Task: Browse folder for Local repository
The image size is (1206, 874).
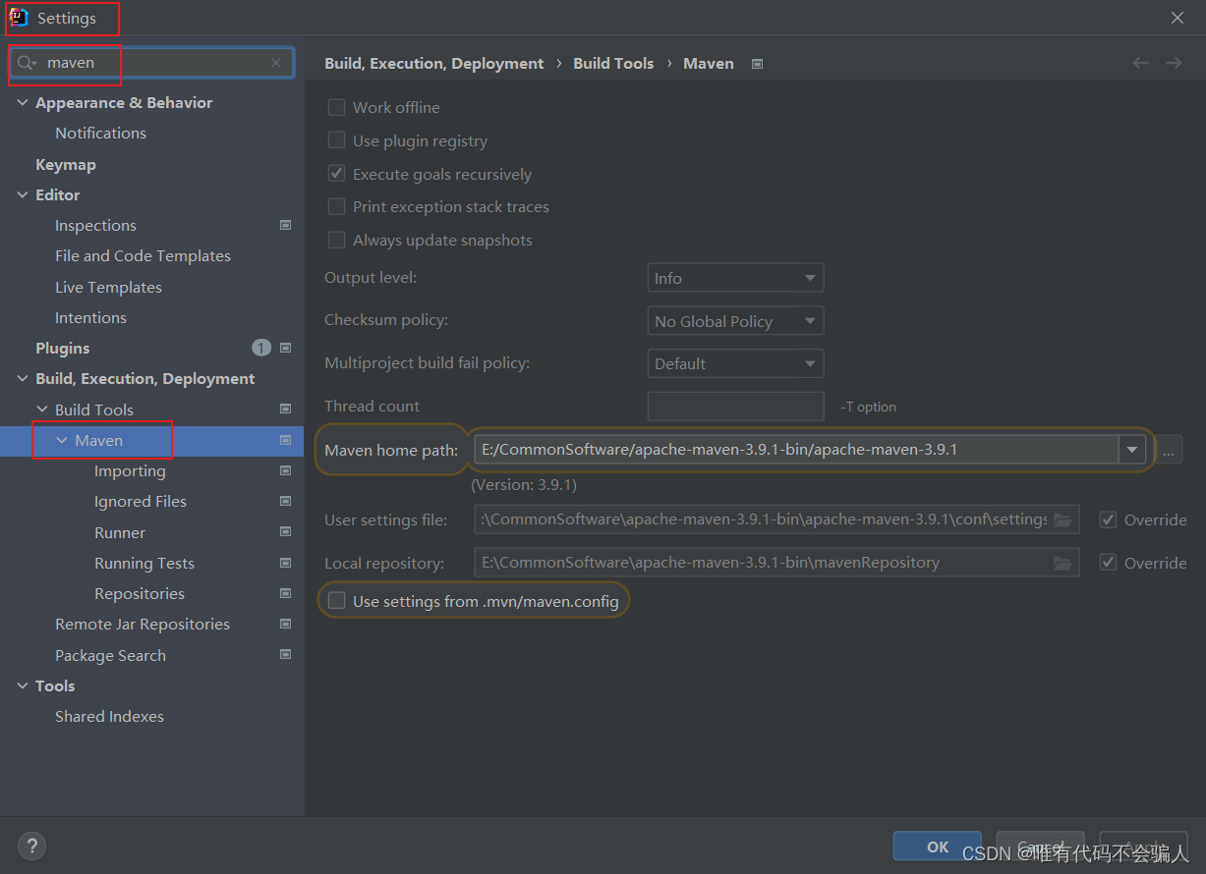Action: click(x=1062, y=563)
